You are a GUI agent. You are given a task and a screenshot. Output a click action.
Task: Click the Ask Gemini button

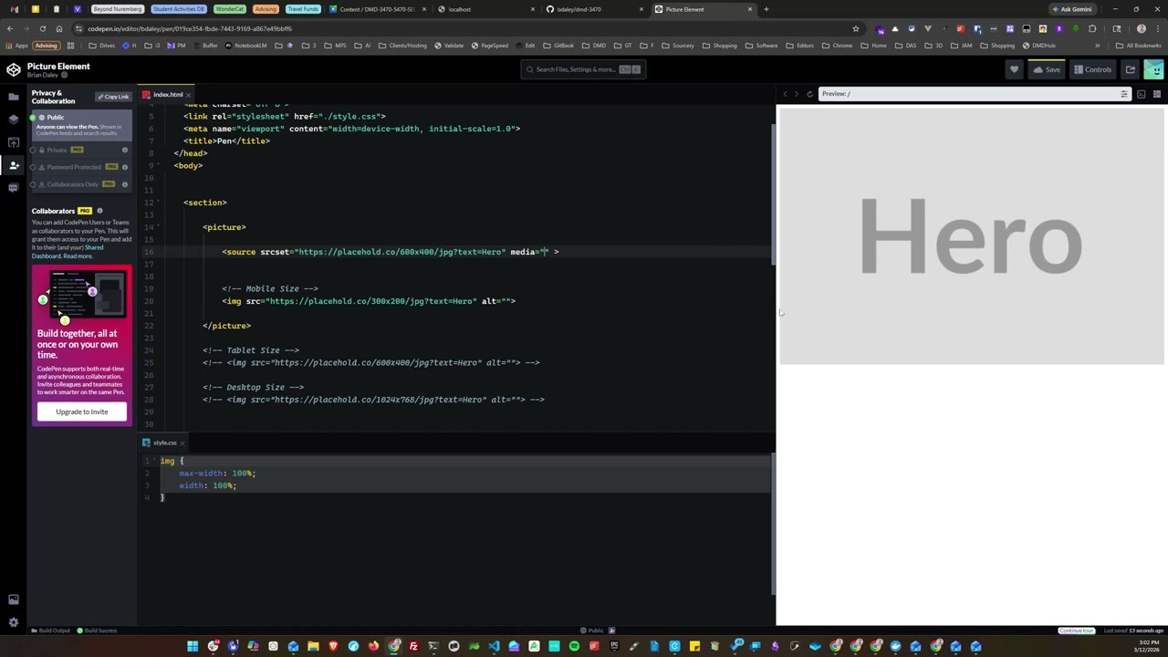[x=1071, y=9]
